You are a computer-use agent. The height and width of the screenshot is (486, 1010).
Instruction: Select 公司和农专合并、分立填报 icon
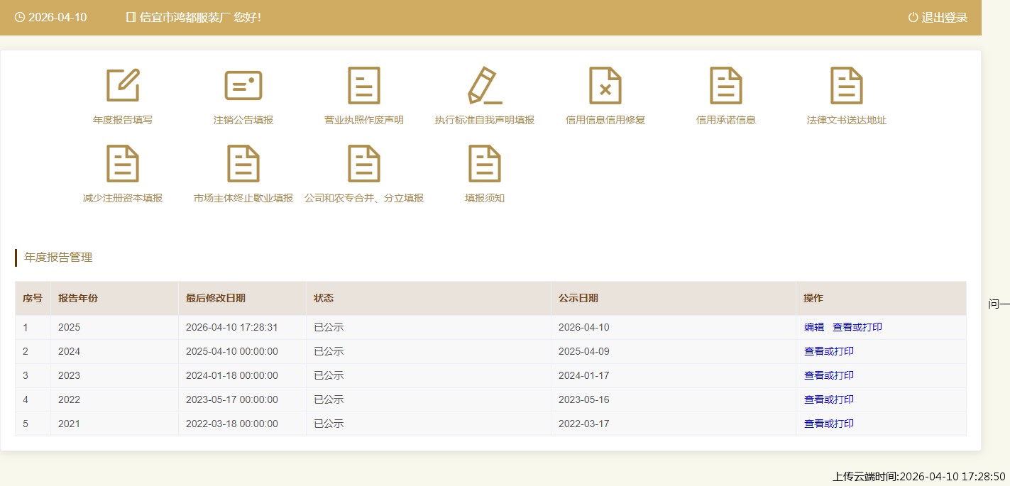tap(364, 164)
